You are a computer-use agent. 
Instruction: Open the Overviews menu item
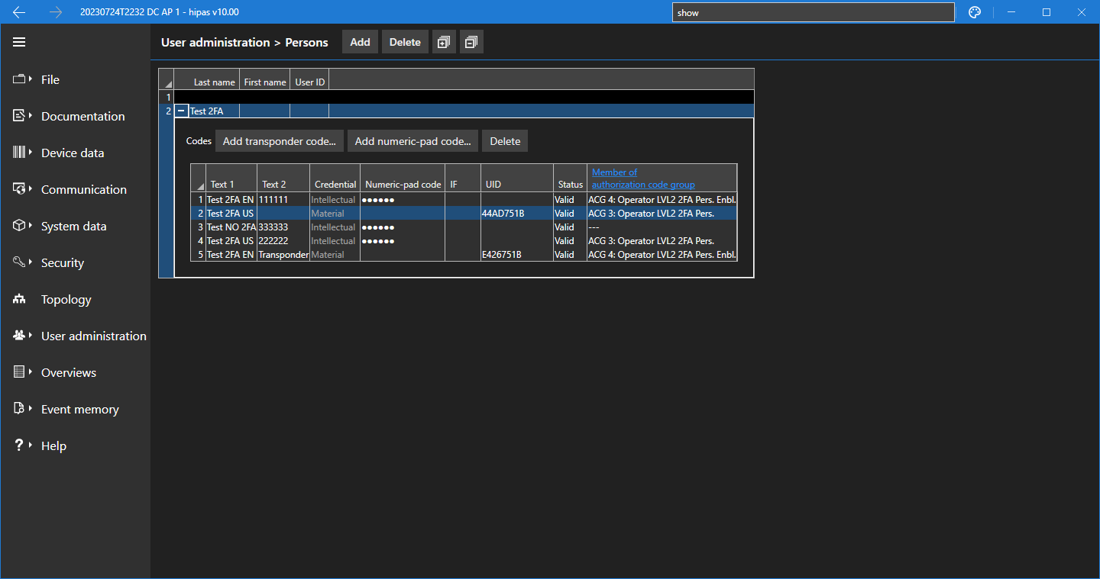point(69,372)
